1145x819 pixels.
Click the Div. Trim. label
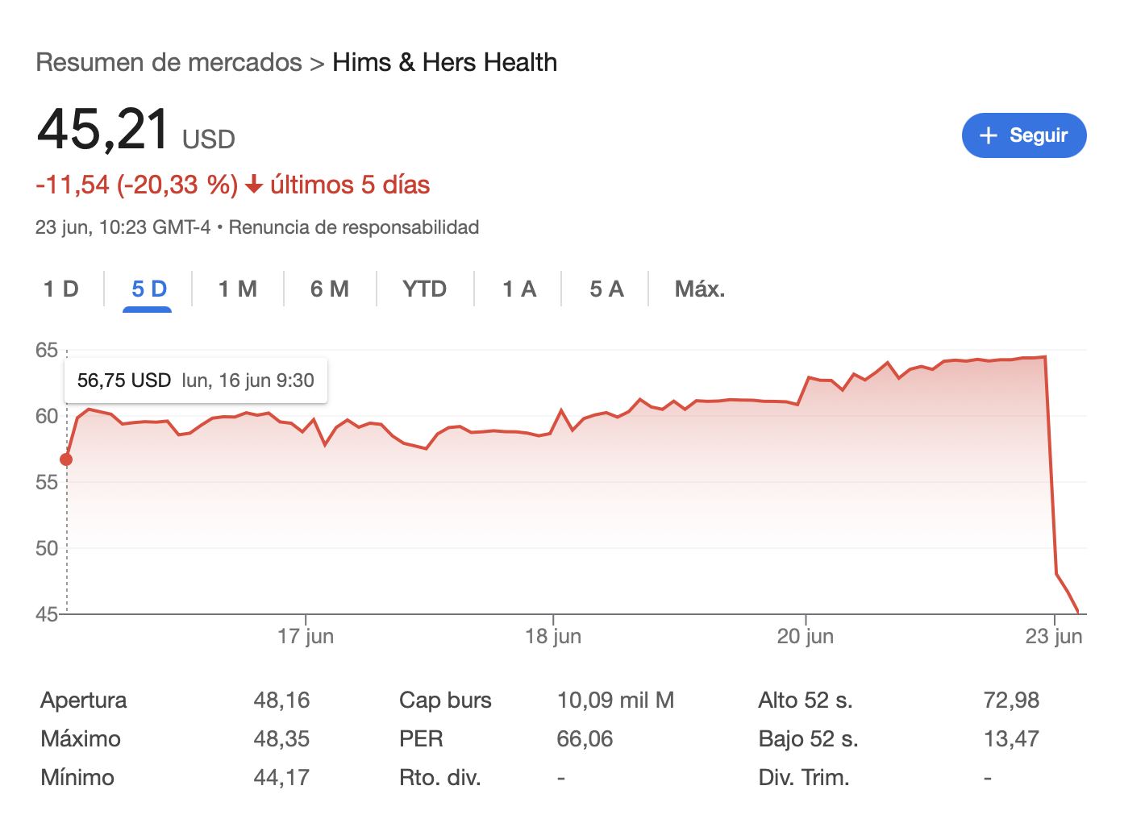[x=804, y=777]
